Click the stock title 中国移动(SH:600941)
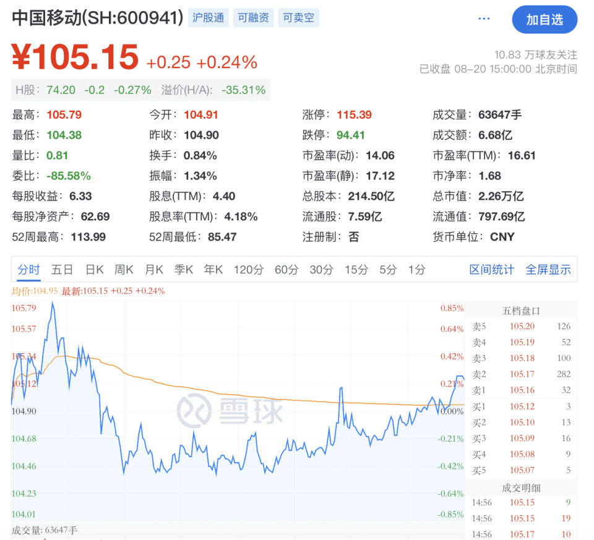Image resolution: width=594 pixels, height=540 pixels. point(97,18)
